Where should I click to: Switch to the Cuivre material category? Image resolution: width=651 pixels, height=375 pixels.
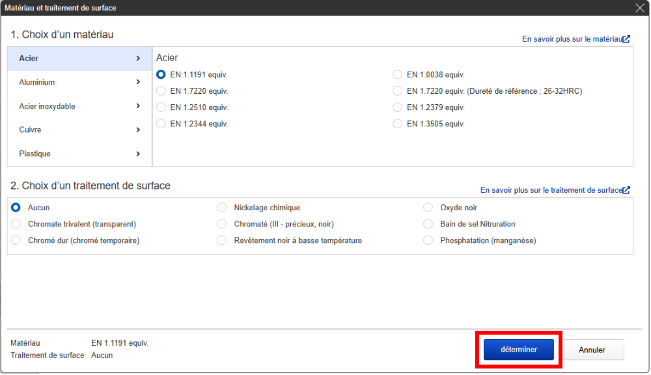(x=79, y=130)
